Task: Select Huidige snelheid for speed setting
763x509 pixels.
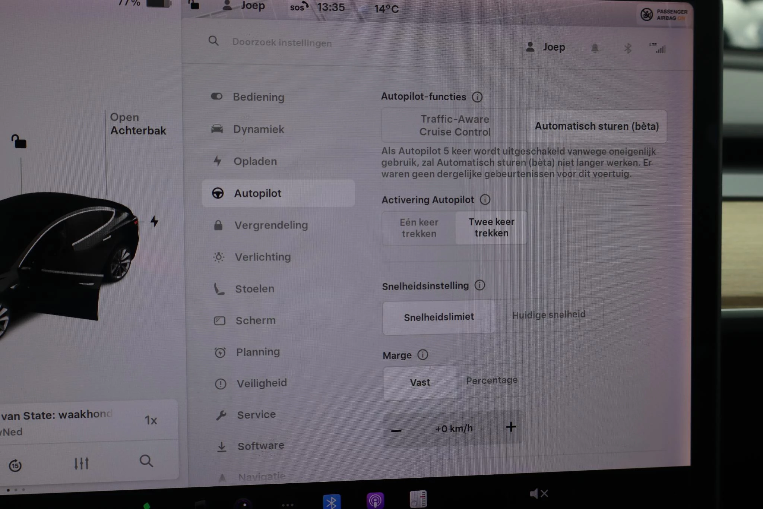Action: tap(549, 314)
